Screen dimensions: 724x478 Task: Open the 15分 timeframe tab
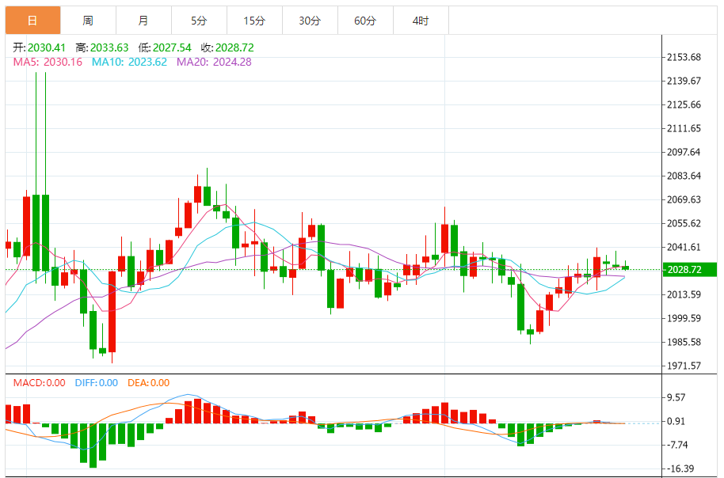pyautogui.click(x=254, y=21)
